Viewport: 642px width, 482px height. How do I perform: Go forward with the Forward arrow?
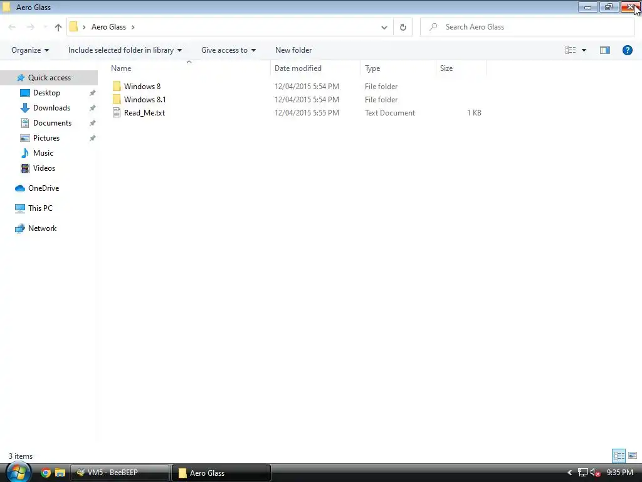tap(30, 27)
